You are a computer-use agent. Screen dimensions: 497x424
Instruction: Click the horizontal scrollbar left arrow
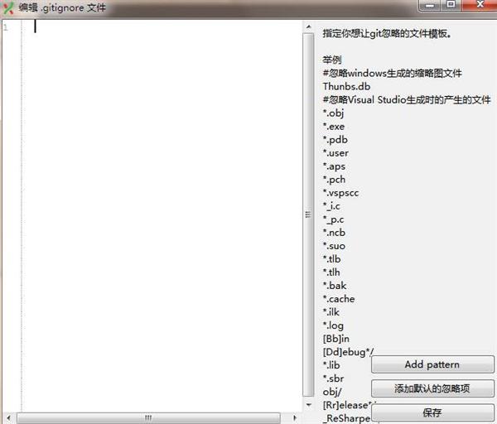tap(8, 417)
